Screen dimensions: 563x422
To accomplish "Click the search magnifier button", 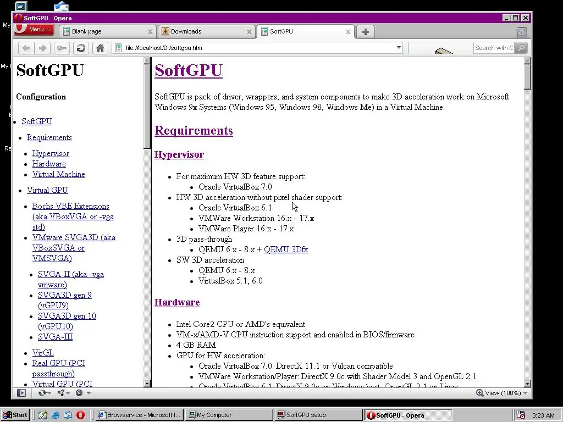I will pos(521,48).
